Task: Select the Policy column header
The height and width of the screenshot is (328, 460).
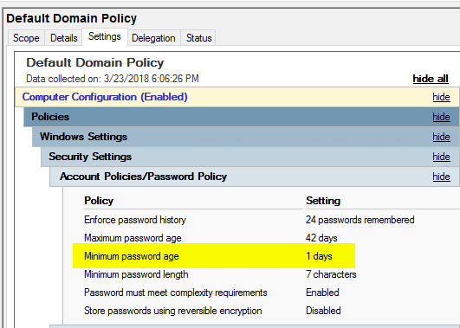Action: pos(99,201)
